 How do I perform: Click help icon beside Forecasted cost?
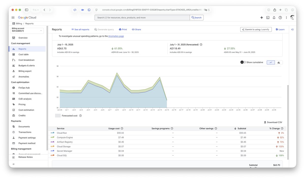pos(80,116)
